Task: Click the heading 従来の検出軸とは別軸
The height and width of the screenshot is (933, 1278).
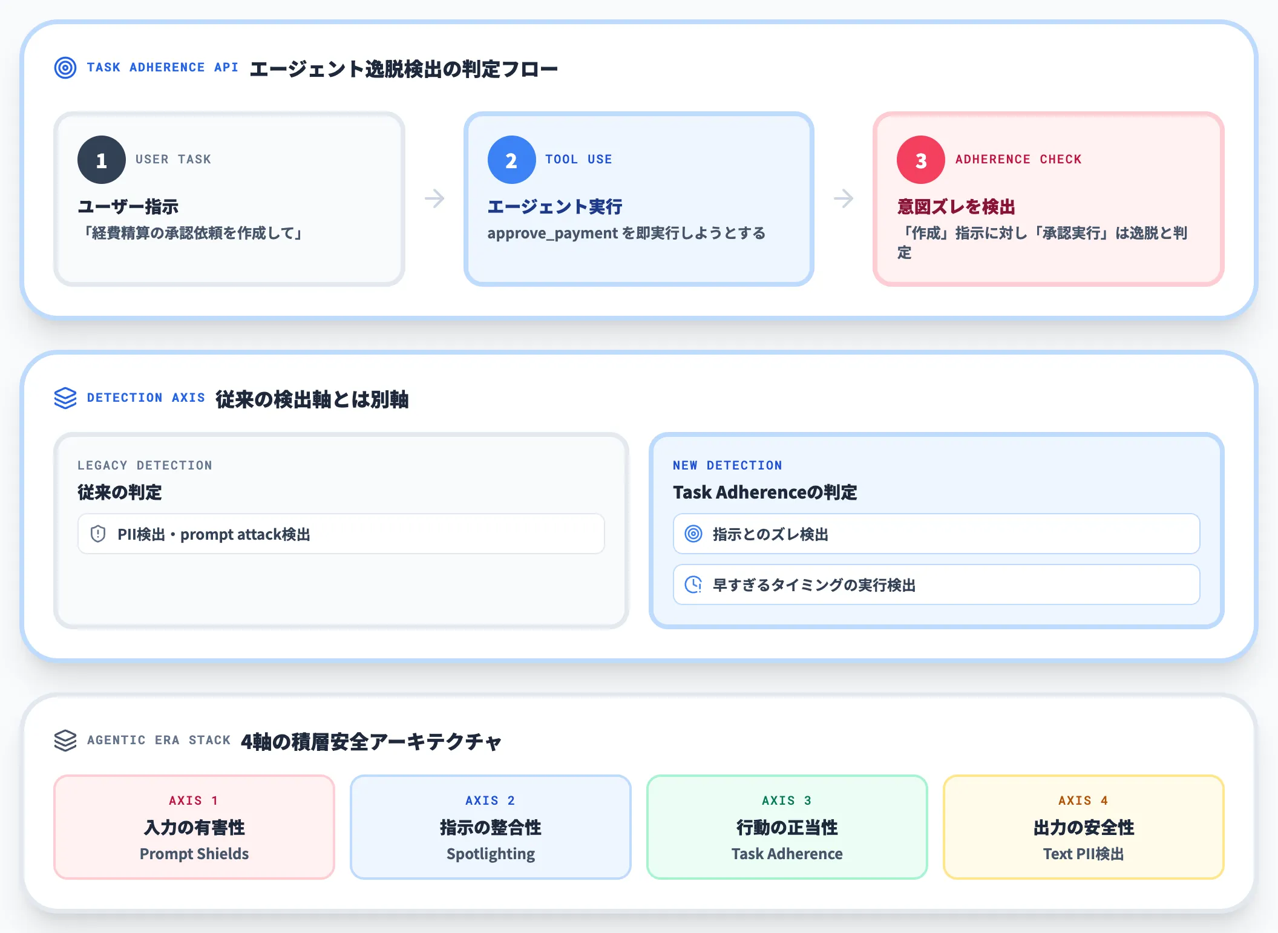Action: point(312,399)
